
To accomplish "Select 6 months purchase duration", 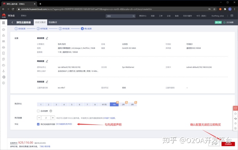I will pos(79,104).
